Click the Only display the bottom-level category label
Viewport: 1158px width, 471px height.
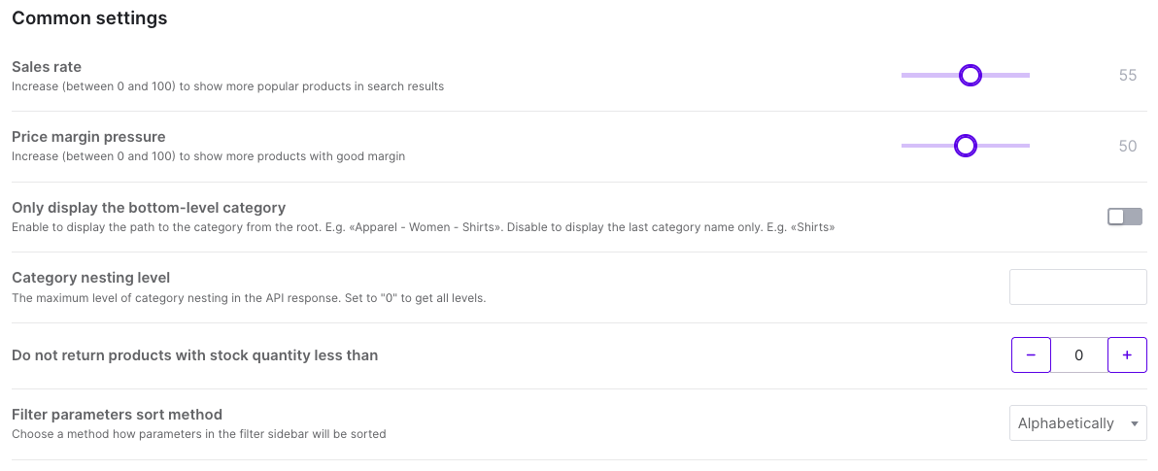pyautogui.click(x=149, y=208)
